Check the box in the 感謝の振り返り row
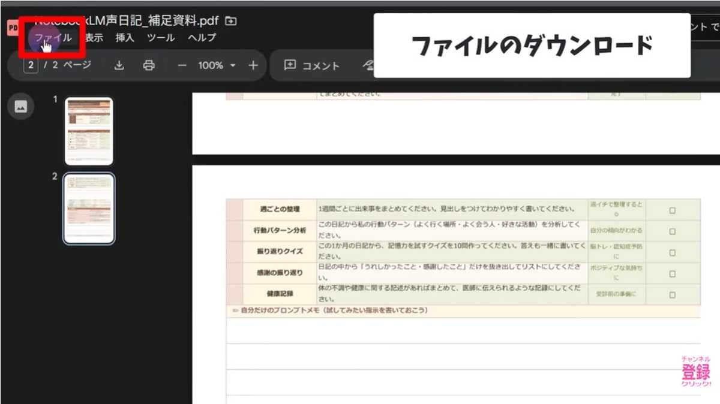The width and height of the screenshot is (720, 404). pos(672,273)
